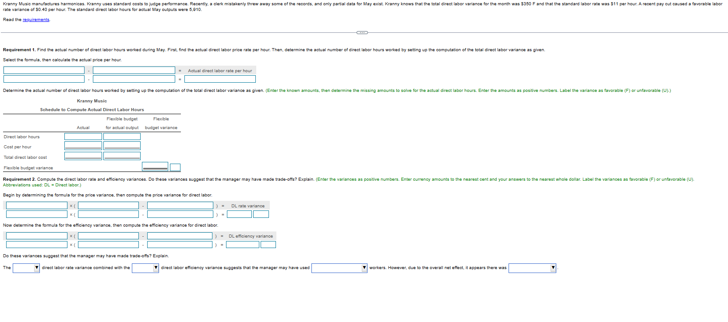Click second value box in rate variance computation
The image size is (728, 322).
(x=108, y=214)
